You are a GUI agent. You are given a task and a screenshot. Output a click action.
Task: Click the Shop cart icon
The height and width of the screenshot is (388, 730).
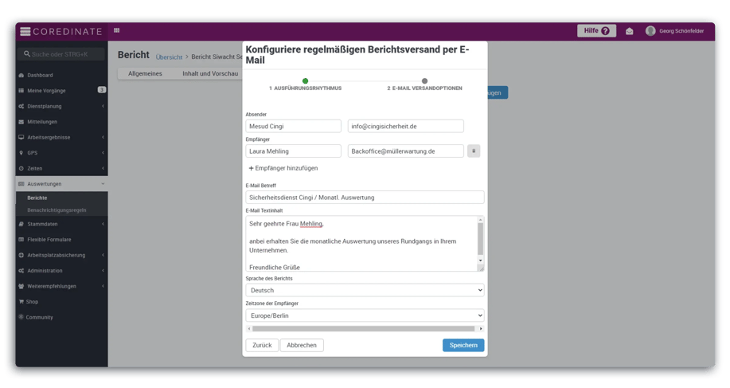click(x=21, y=302)
